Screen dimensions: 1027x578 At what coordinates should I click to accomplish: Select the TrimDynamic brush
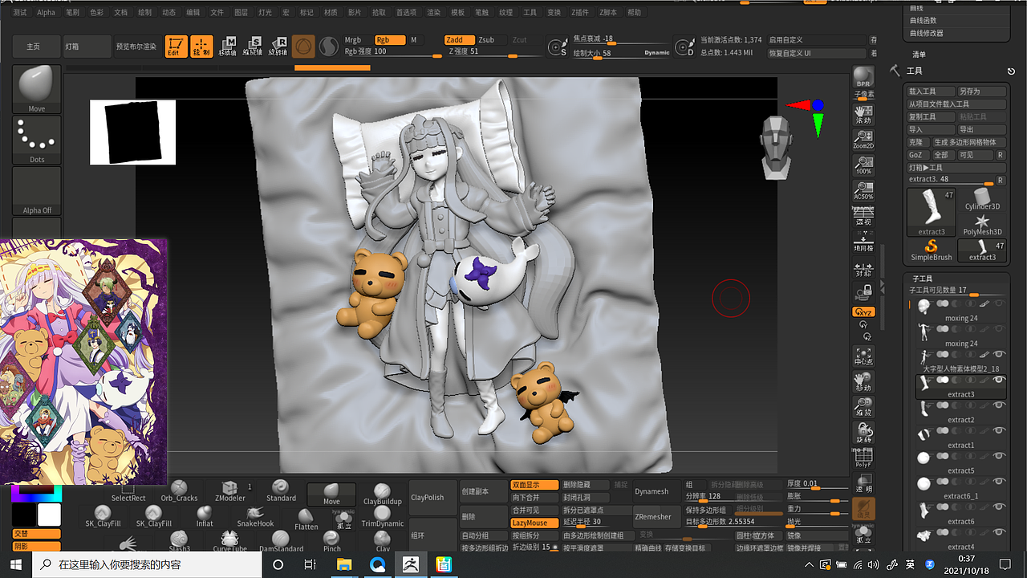click(383, 516)
